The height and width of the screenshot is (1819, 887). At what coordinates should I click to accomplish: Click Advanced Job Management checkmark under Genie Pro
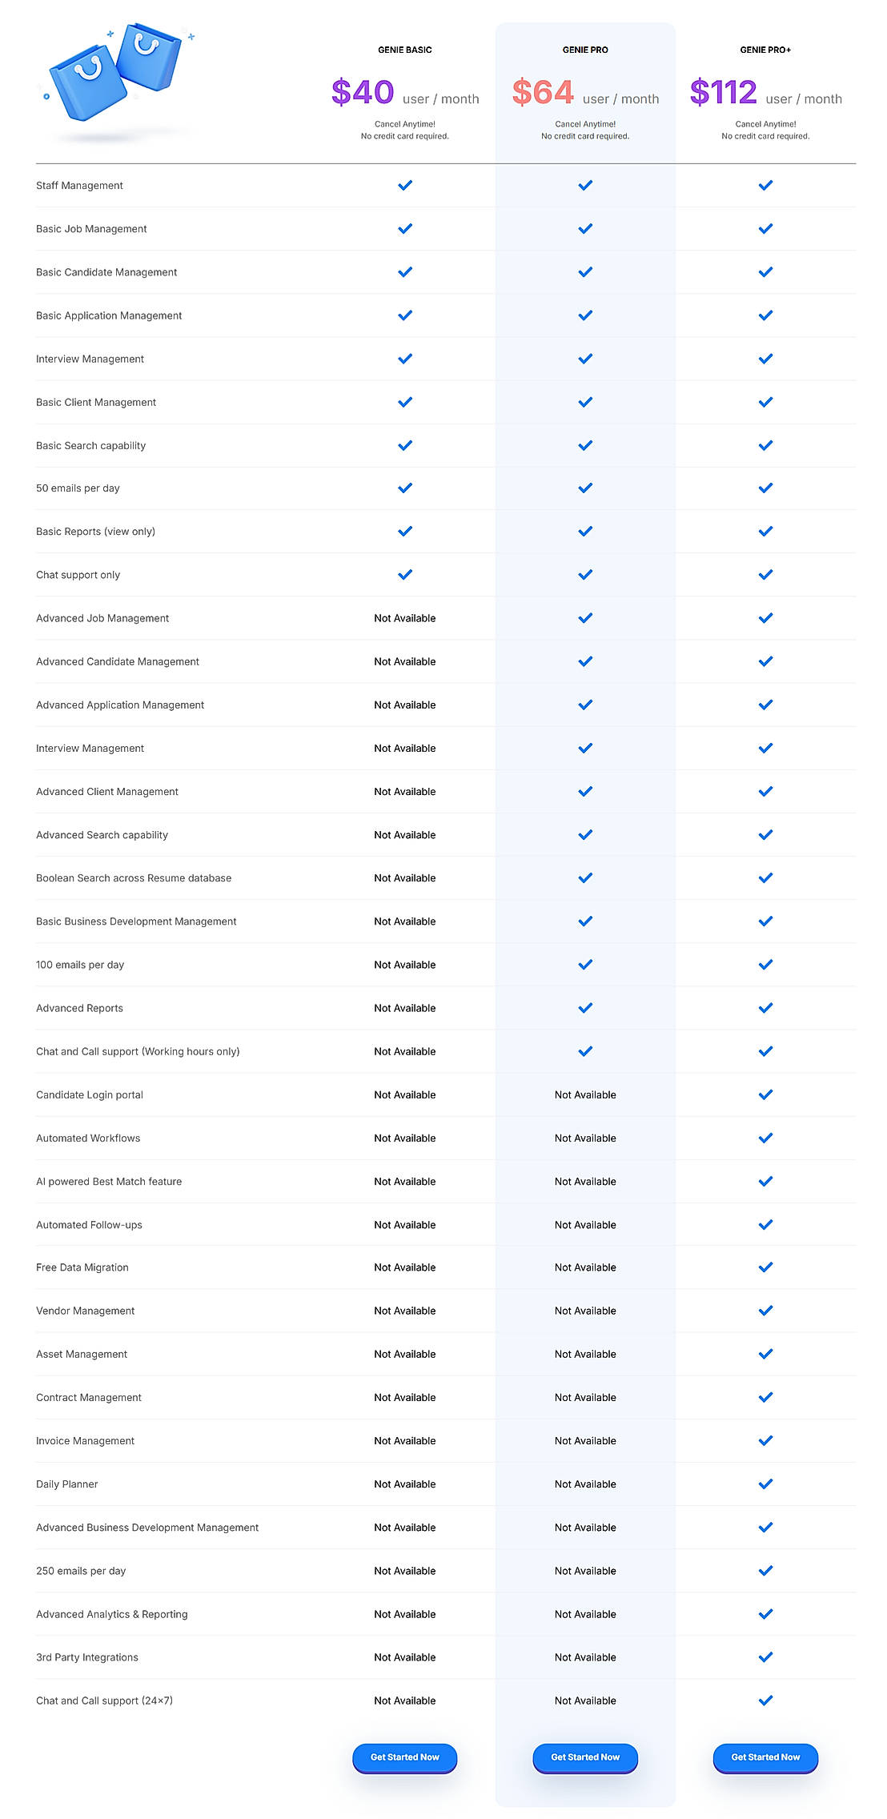tap(585, 618)
